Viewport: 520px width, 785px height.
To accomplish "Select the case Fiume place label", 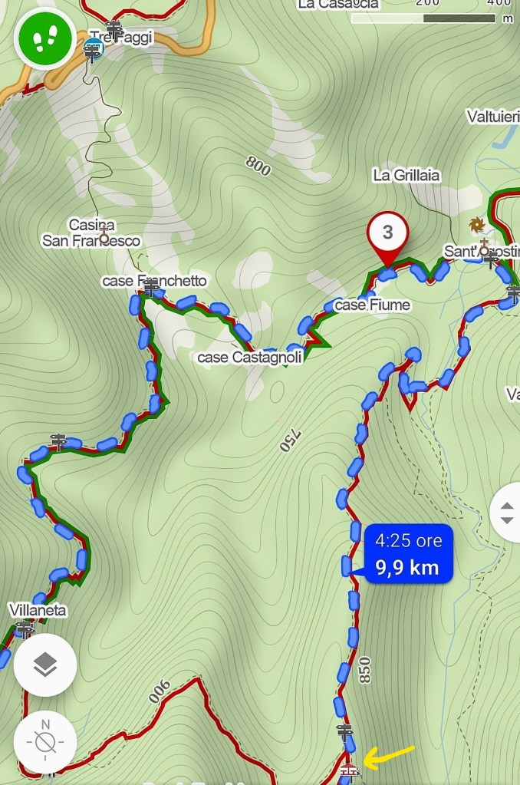I will (372, 305).
